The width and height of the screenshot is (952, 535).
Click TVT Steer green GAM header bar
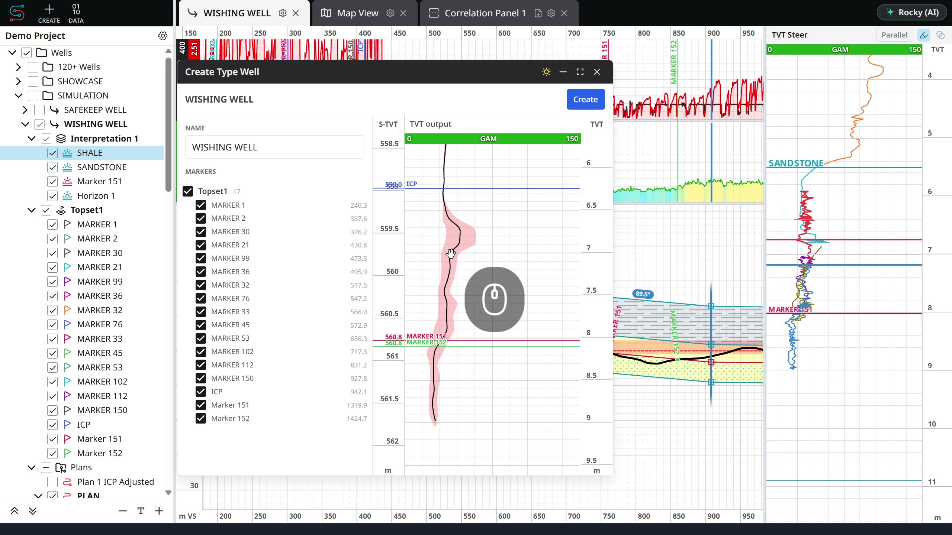[844, 49]
